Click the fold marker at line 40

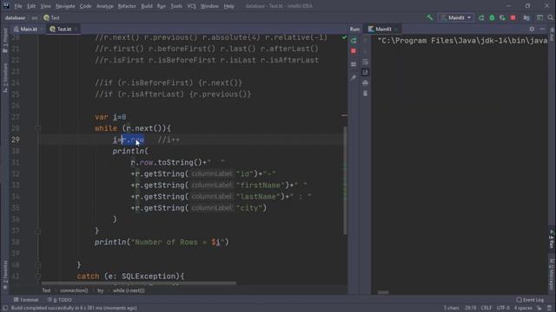tap(38, 265)
